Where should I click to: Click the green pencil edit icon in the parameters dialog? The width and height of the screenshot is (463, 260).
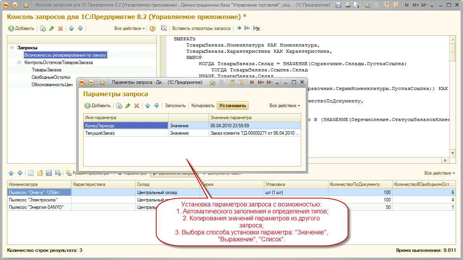point(128,106)
